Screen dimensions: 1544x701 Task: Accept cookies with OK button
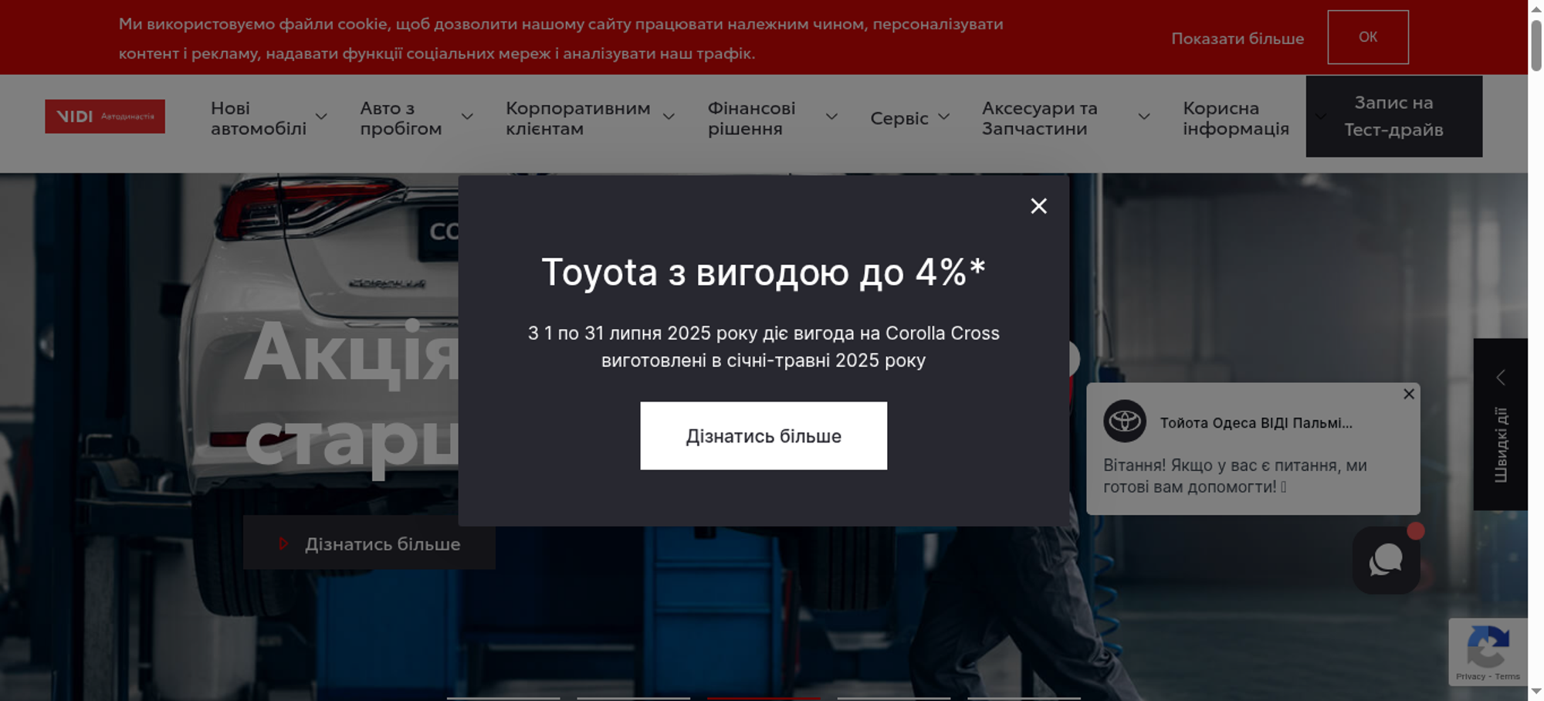1367,37
